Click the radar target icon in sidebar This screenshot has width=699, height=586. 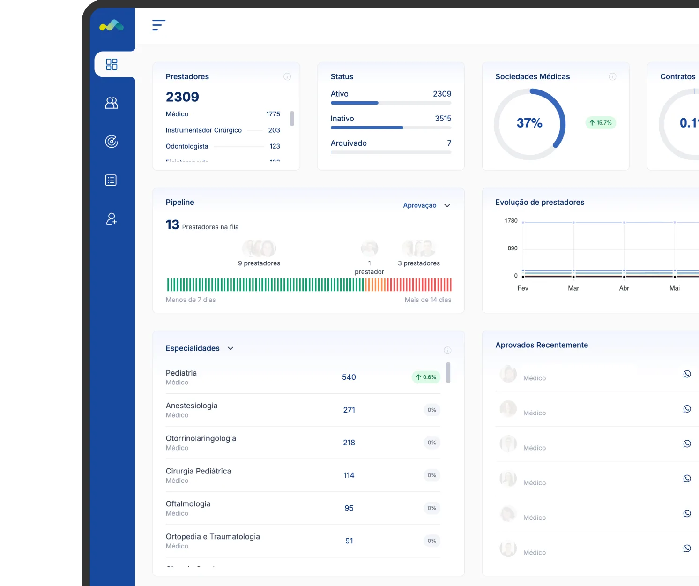[112, 142]
